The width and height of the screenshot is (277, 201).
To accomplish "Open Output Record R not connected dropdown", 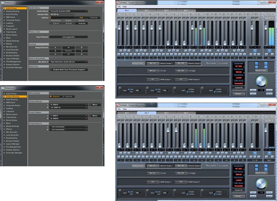I will coord(68,130).
